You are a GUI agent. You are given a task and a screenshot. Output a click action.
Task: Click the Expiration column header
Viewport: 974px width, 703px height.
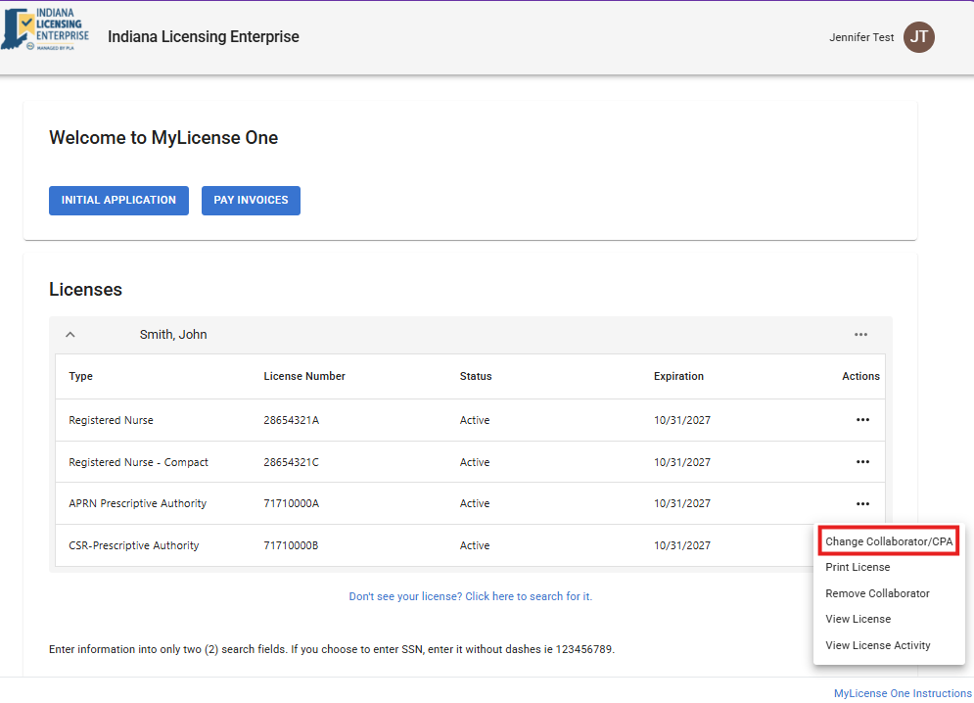click(x=678, y=376)
